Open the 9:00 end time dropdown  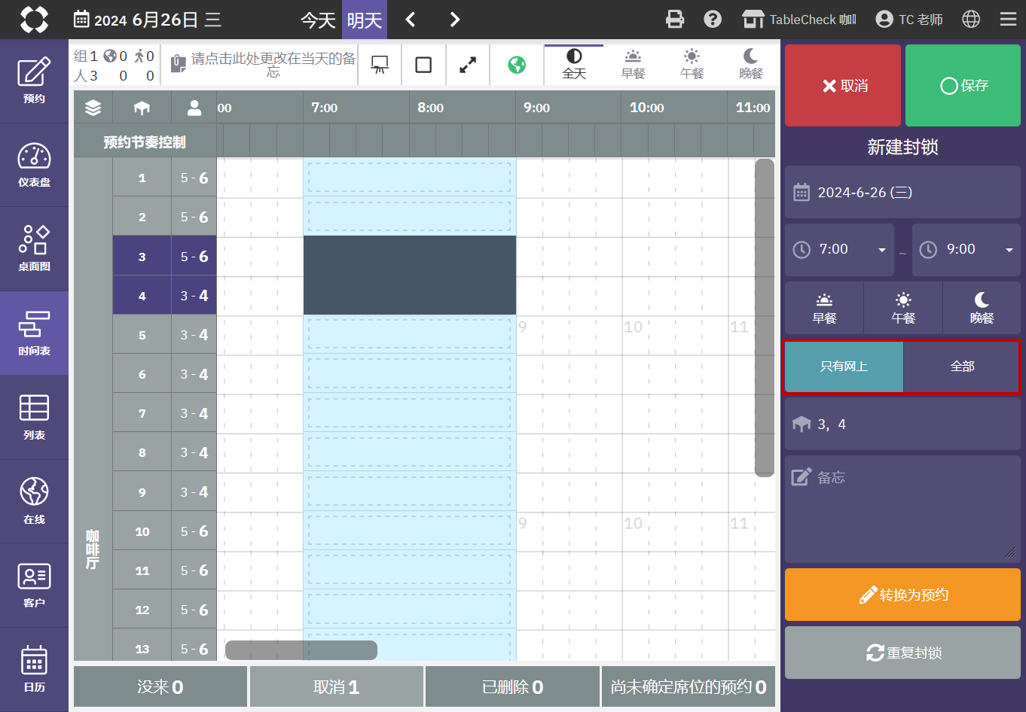(966, 250)
